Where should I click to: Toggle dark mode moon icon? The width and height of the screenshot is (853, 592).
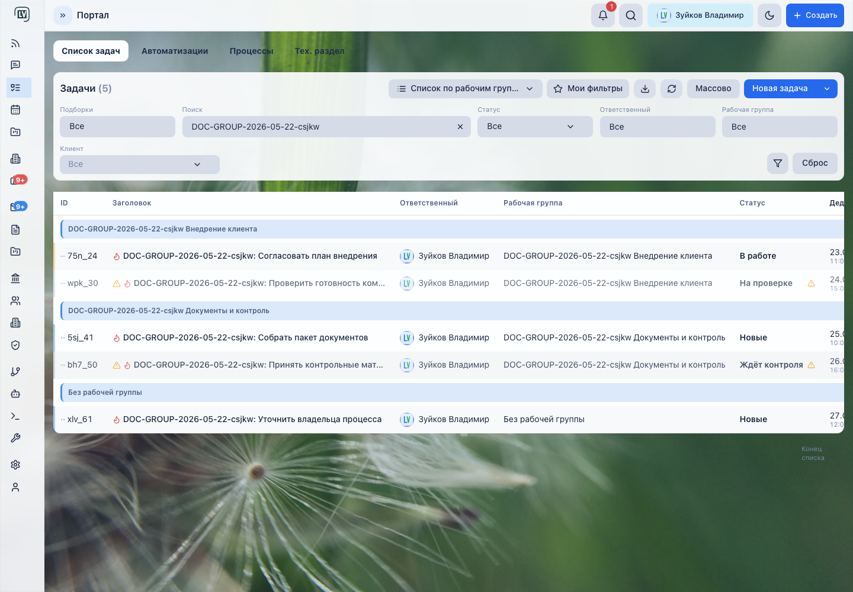pyautogui.click(x=769, y=15)
